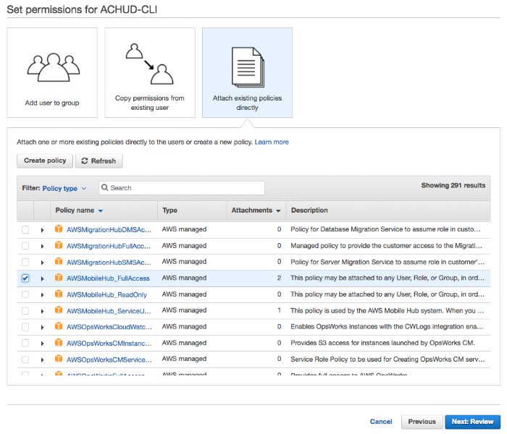
Task: Click attachments count 1 for AWSMobileHub_ServiceU...
Action: (279, 310)
